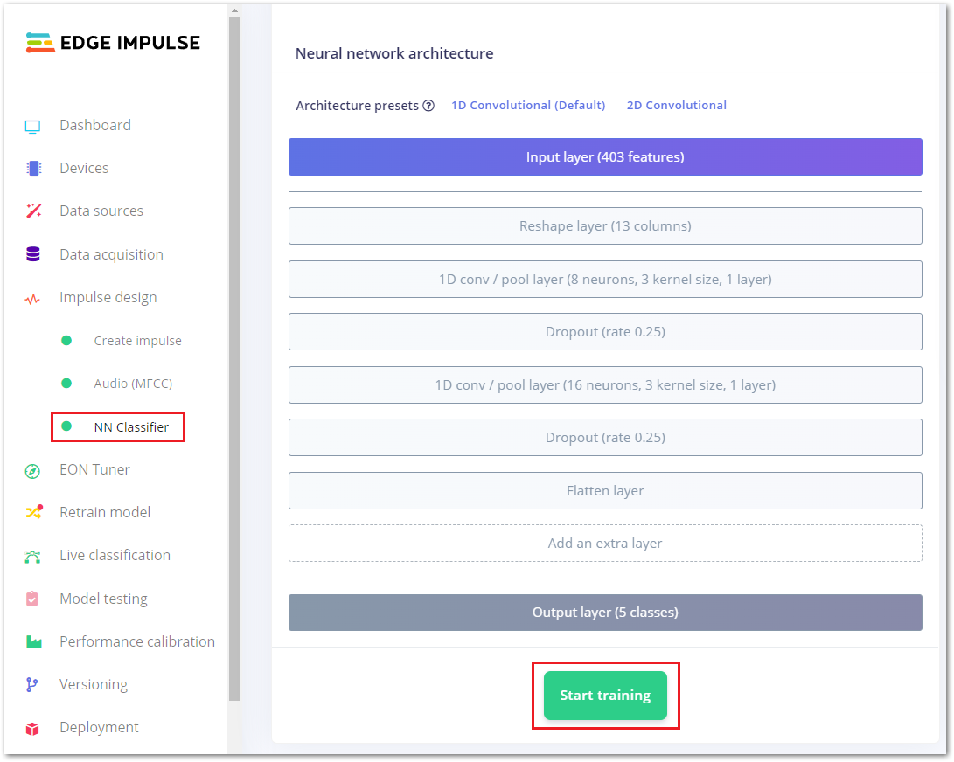
Task: Go to Model testing
Action: (103, 599)
